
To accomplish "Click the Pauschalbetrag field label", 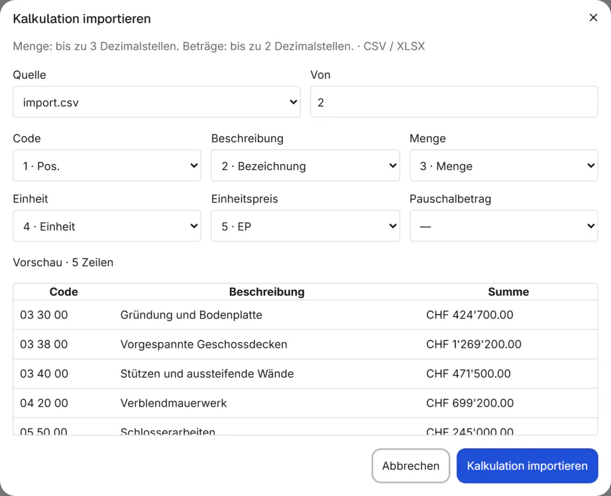I will (450, 199).
